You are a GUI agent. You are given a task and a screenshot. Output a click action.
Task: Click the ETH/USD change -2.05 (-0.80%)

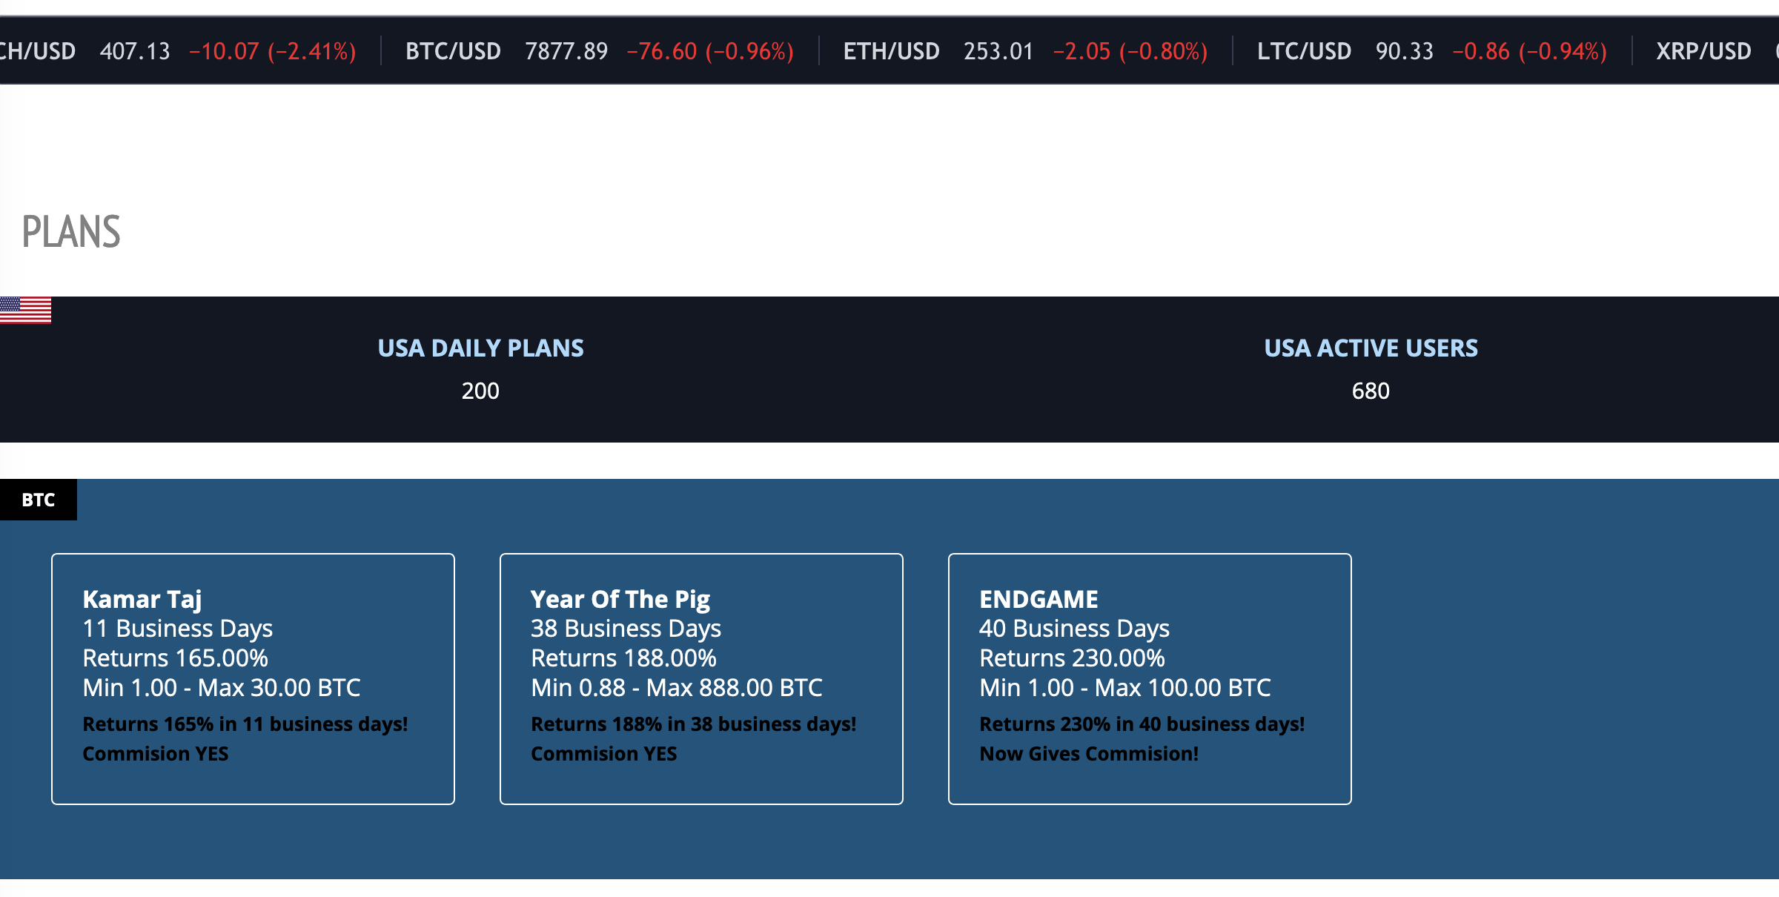coord(1130,51)
